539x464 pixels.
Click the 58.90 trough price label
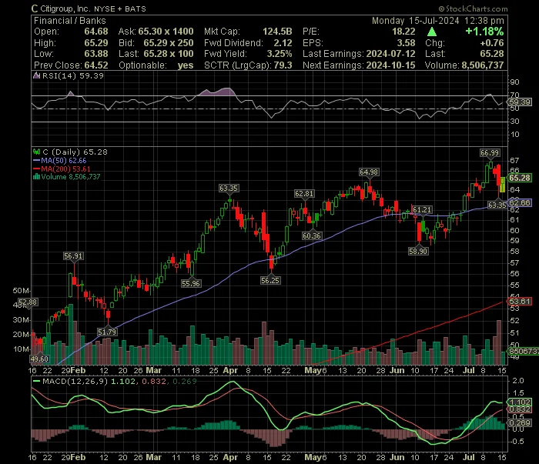(x=418, y=251)
